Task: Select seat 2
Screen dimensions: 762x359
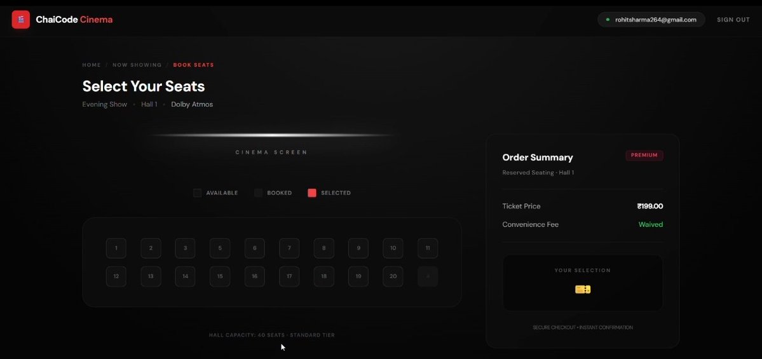Action: click(x=151, y=248)
